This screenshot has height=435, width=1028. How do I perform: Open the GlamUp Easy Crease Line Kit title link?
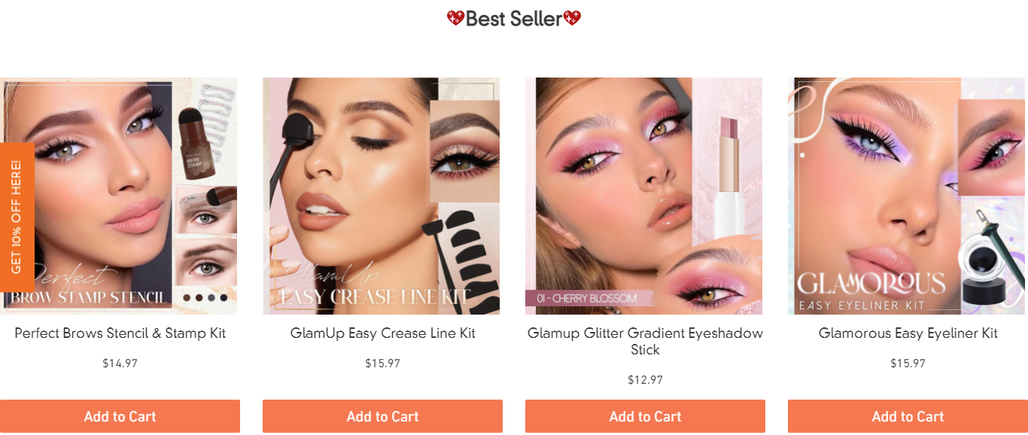pyautogui.click(x=382, y=333)
